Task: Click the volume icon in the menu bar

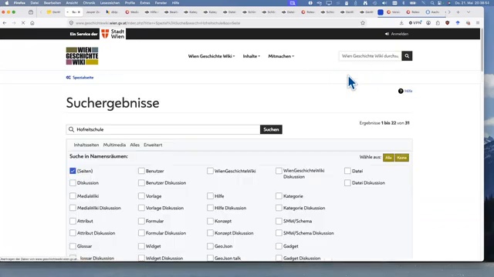Action: point(384,3)
